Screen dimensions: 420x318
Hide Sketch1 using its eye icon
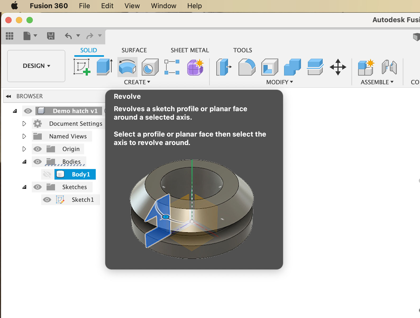coord(47,200)
